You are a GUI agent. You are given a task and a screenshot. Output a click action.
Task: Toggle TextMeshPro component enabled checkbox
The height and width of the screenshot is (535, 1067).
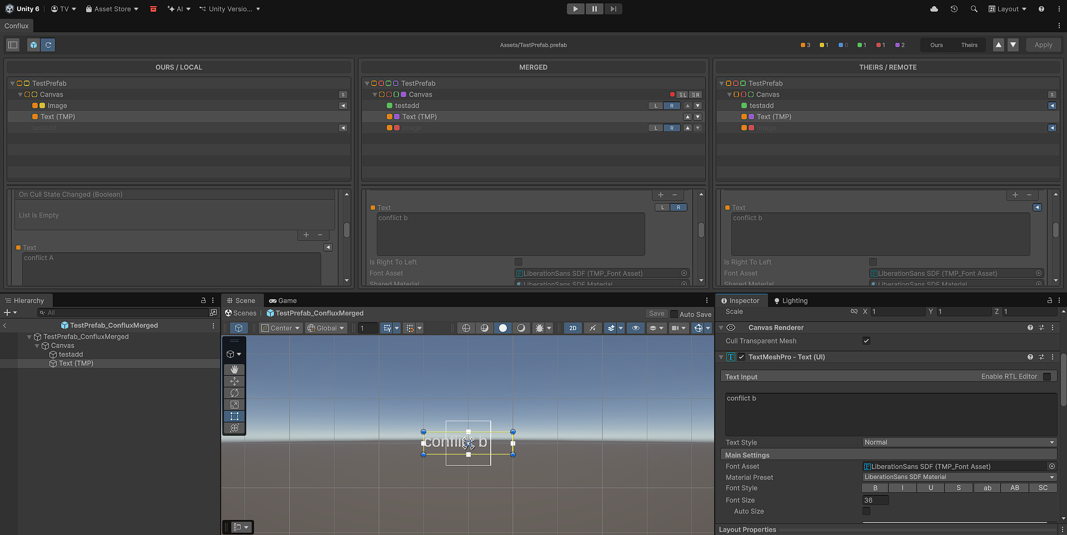click(x=741, y=357)
